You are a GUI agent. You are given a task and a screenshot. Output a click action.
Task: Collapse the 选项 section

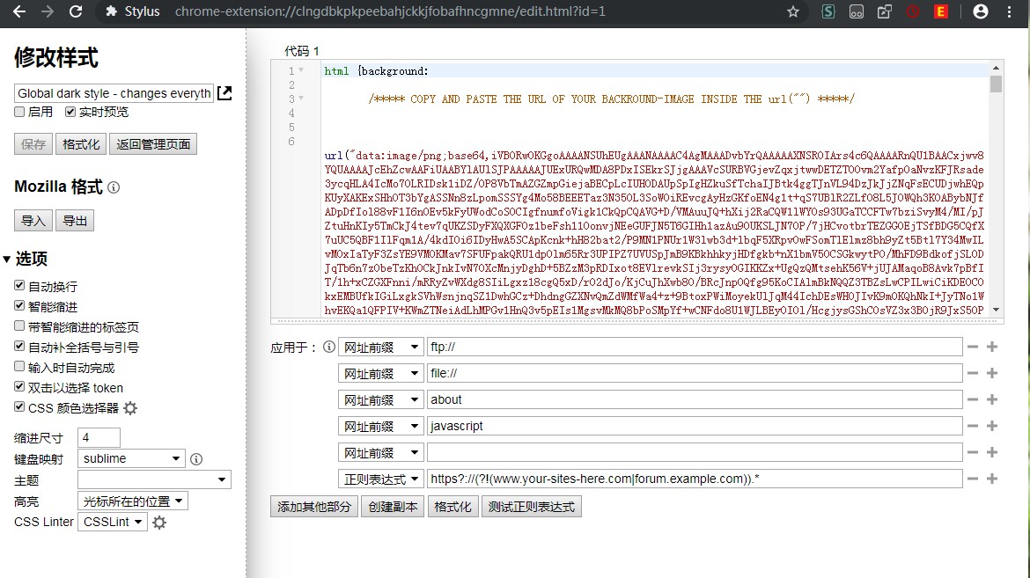[8, 259]
